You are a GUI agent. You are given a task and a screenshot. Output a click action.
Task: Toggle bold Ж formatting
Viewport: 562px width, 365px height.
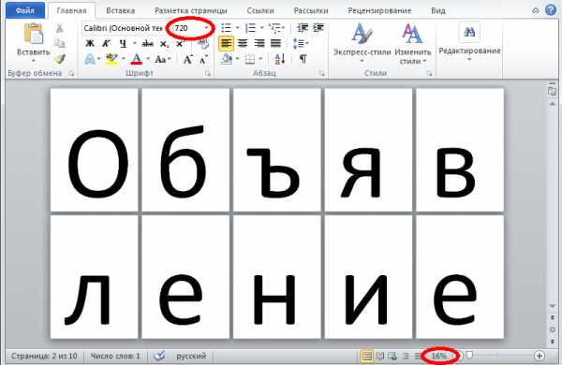coord(90,44)
